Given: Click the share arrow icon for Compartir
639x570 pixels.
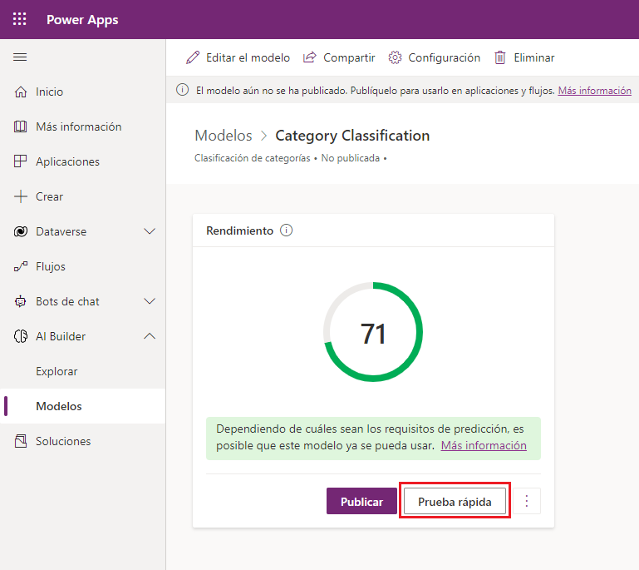Looking at the screenshot, I should point(310,57).
